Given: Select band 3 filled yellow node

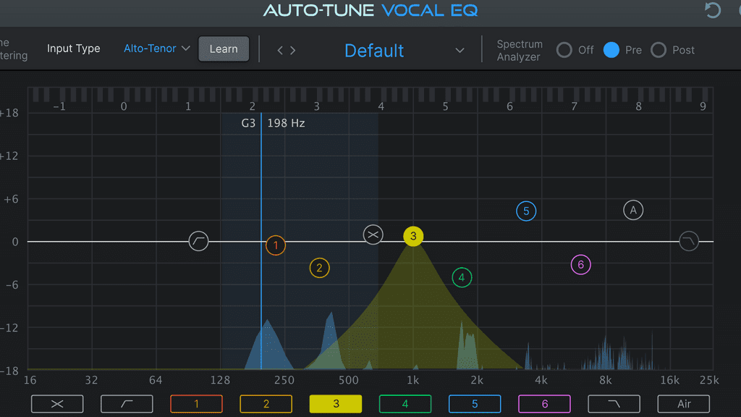Looking at the screenshot, I should point(413,236).
